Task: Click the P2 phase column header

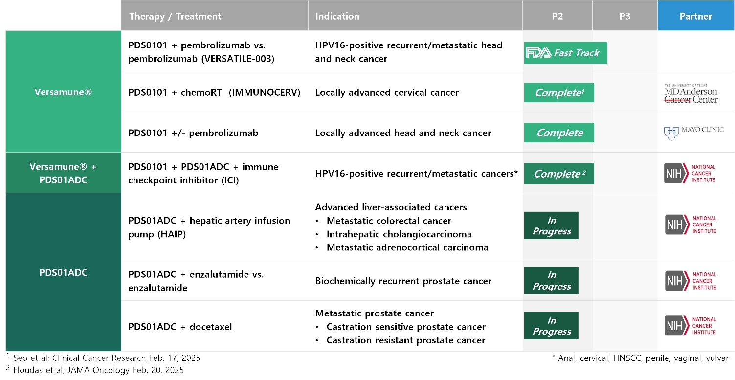Action: point(557,16)
